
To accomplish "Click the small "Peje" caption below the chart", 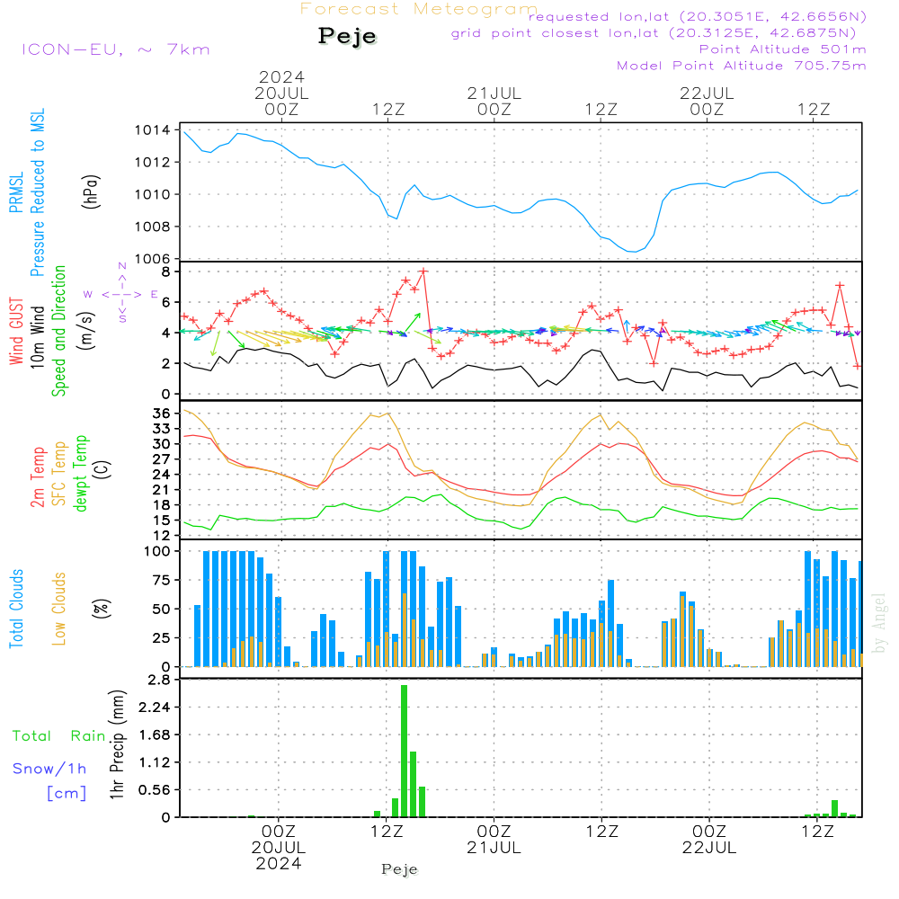I will click(400, 869).
